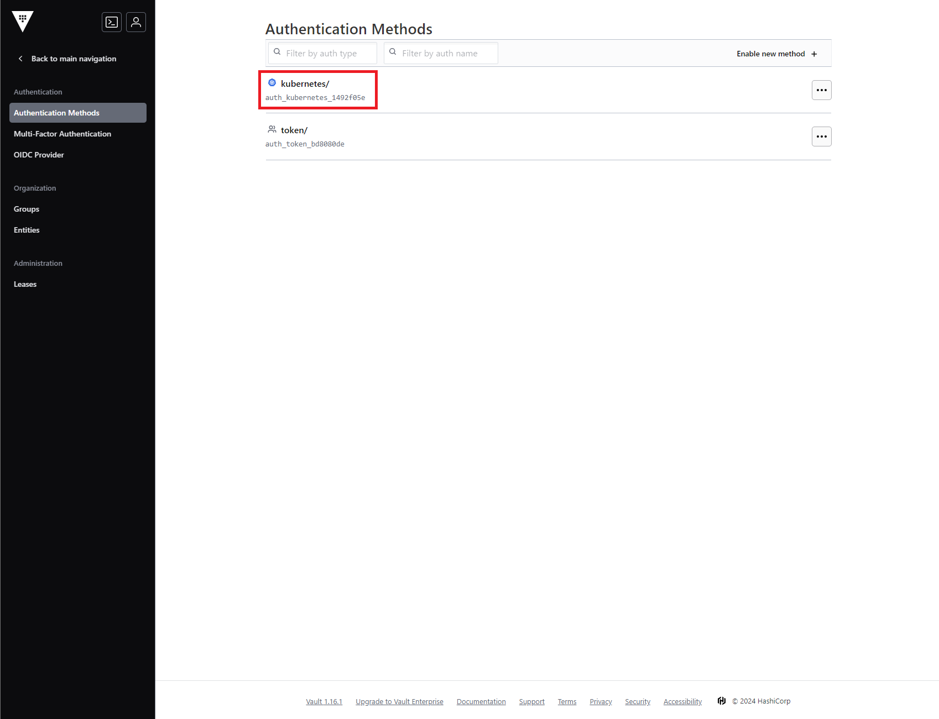
Task: Focus the Filter by auth type field
Action: (x=323, y=53)
